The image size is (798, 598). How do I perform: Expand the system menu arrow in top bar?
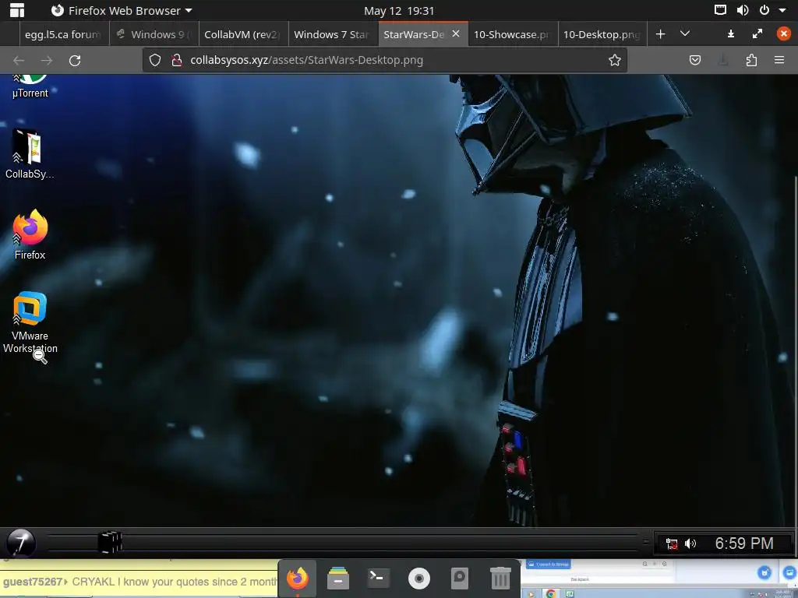click(x=782, y=10)
